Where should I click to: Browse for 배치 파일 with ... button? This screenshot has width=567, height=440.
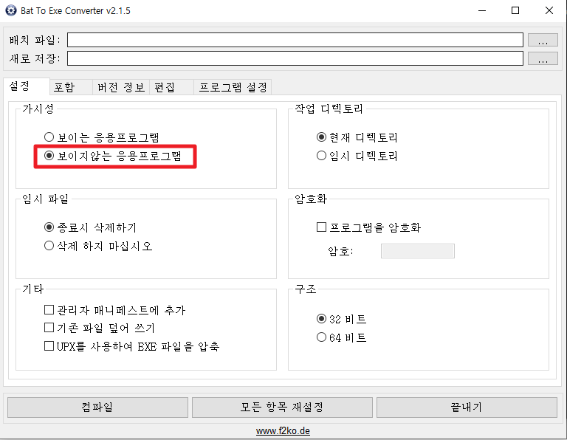tap(543, 40)
